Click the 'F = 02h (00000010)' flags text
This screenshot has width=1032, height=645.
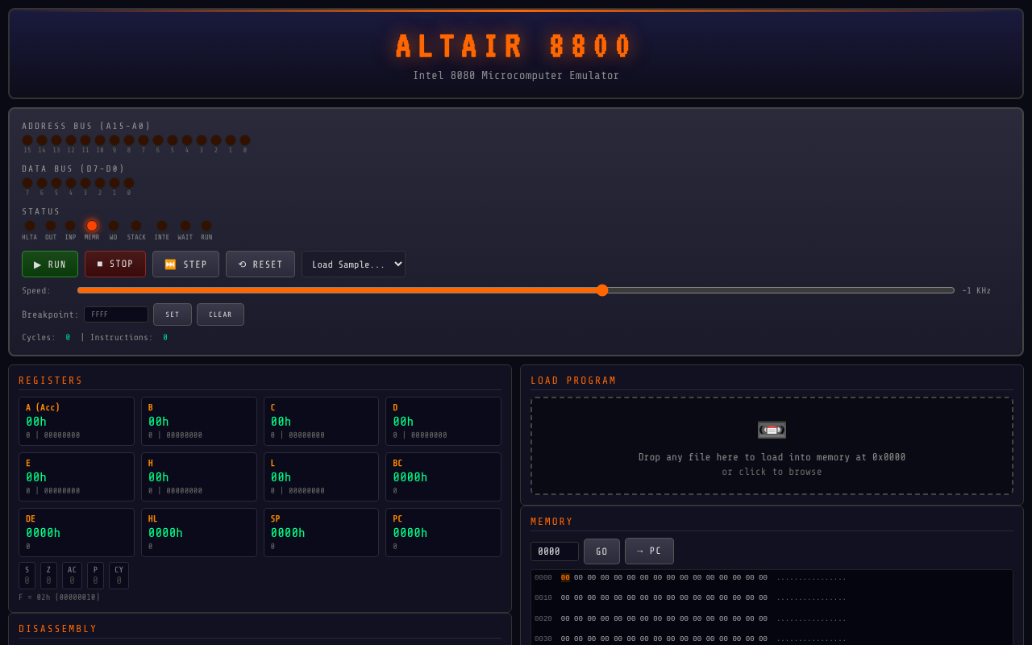point(60,597)
